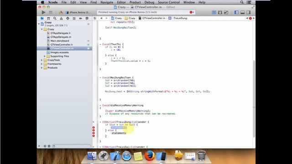Open the Test navigator diamond icon

(x=68, y=18)
